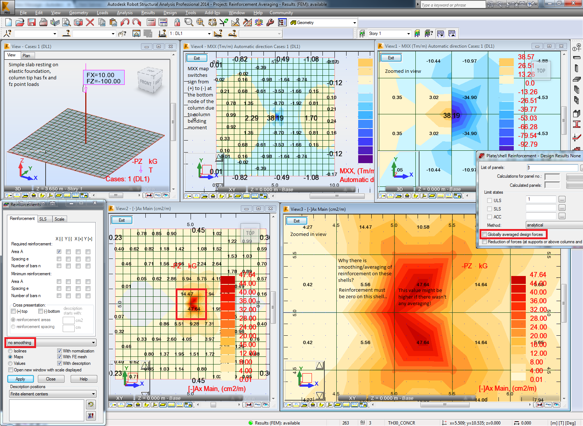Switch to the SLS tab in Reinforcements
Image resolution: width=583 pixels, height=426 pixels.
click(43, 219)
